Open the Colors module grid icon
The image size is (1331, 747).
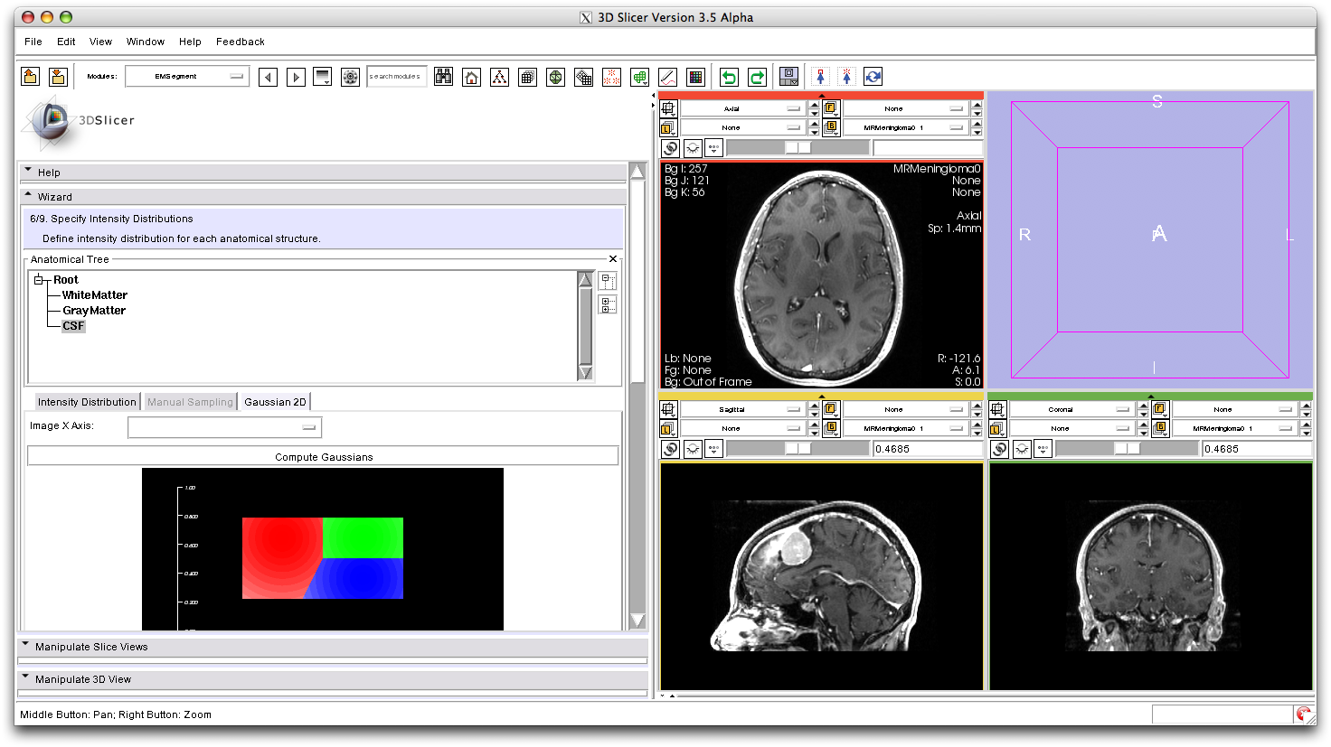point(695,77)
